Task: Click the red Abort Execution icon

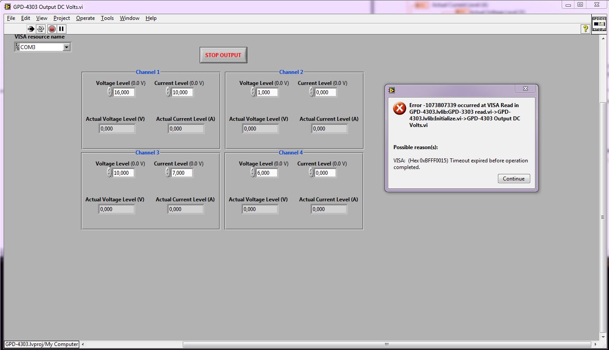Action: [x=52, y=29]
